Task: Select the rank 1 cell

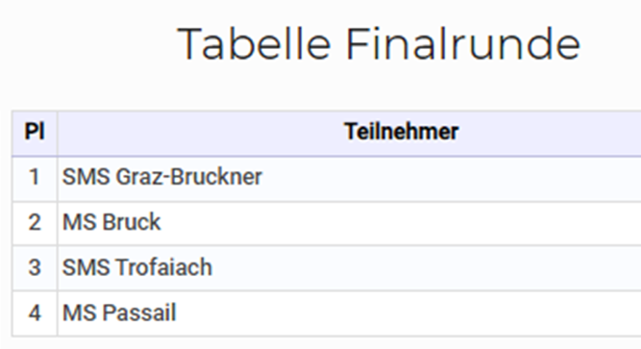Action: (x=35, y=178)
